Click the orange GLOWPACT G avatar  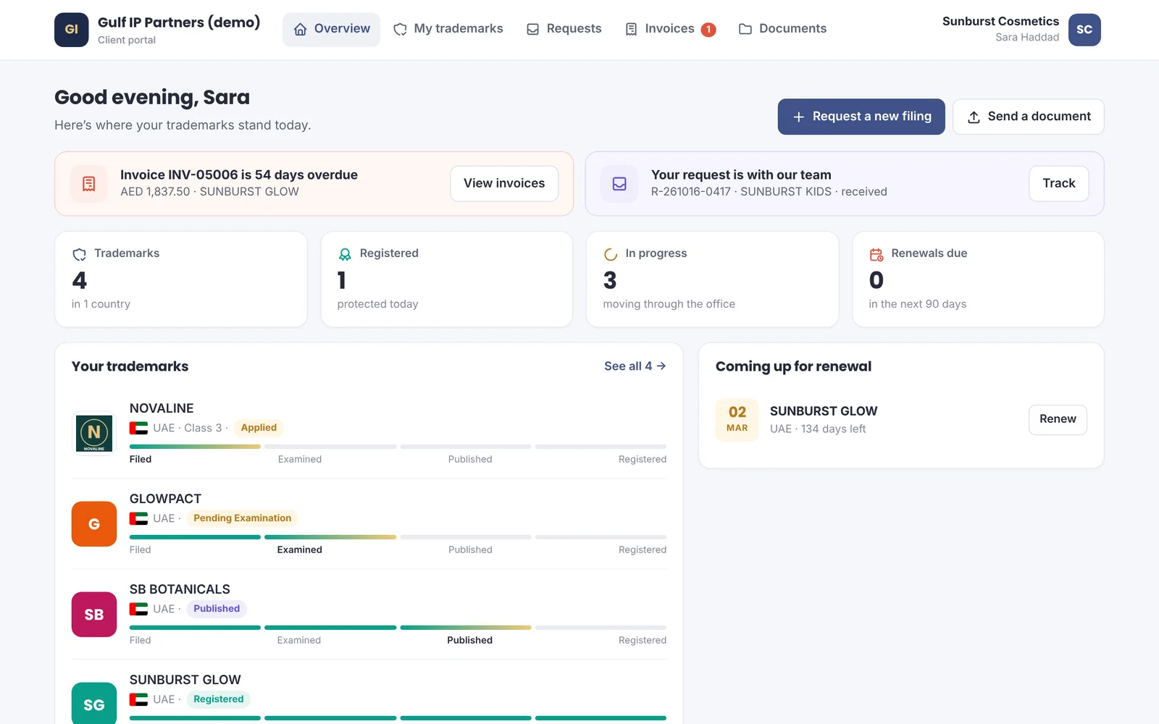coord(94,523)
